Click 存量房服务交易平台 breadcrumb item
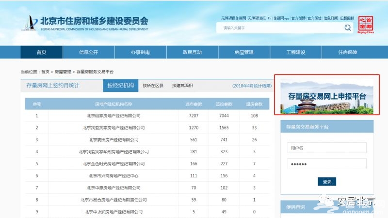This screenshot has width=388, height=218. (95, 72)
